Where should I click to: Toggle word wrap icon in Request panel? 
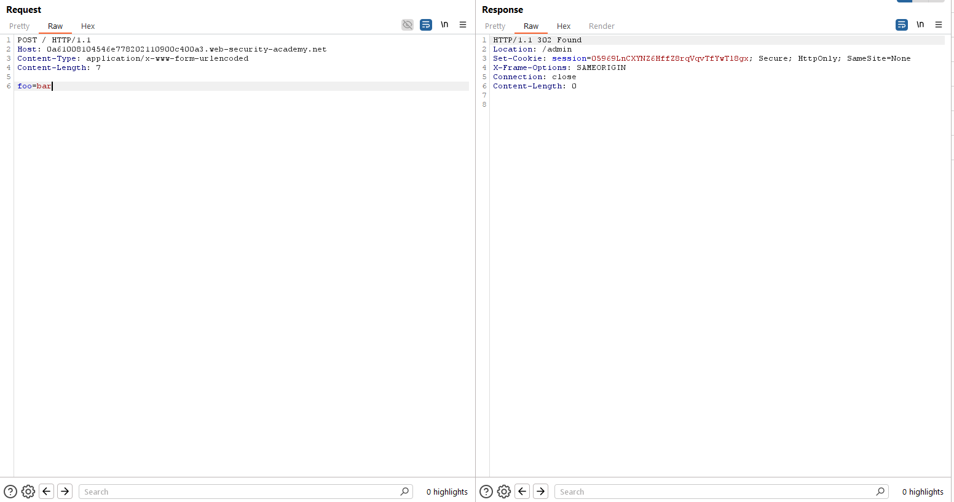click(x=426, y=25)
